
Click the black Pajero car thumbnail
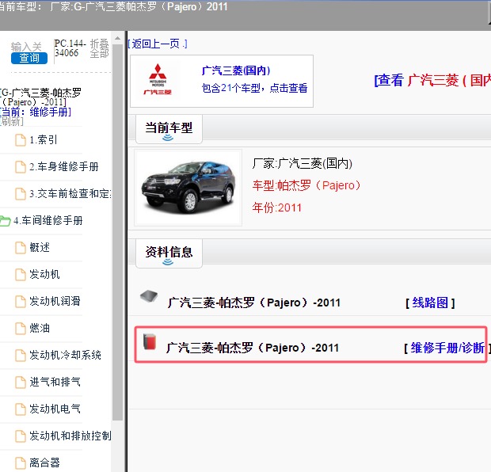click(x=188, y=188)
